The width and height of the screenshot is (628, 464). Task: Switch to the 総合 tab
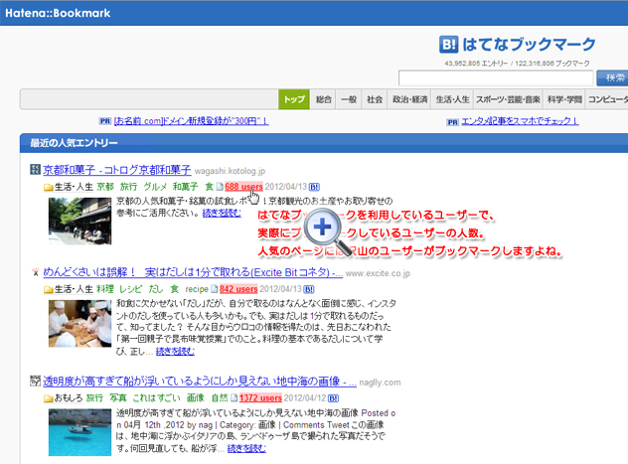[324, 99]
